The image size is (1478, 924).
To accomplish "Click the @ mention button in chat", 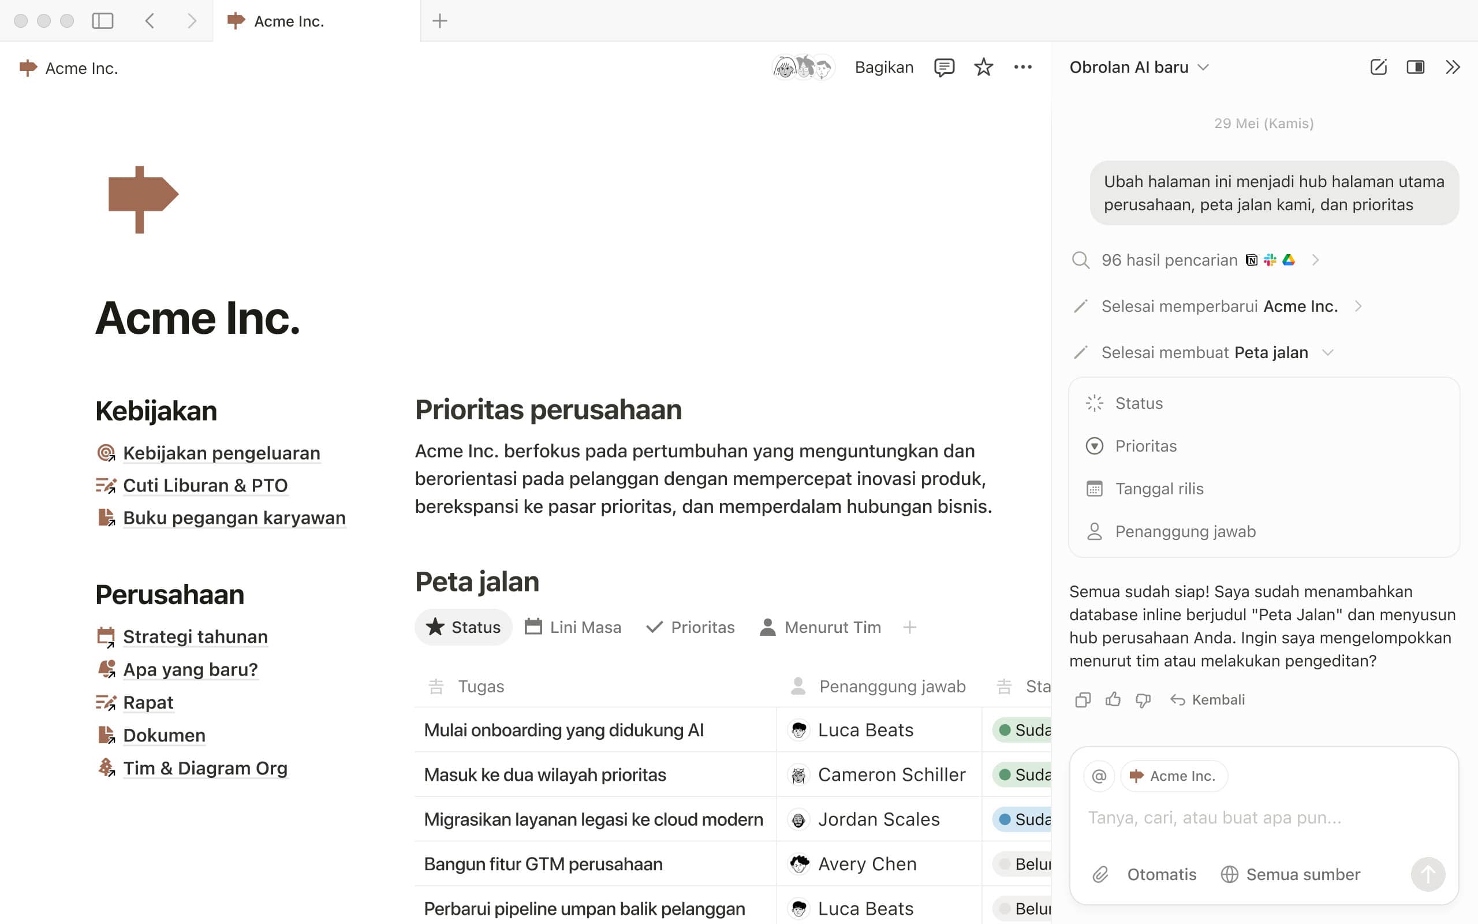I will pos(1099,776).
